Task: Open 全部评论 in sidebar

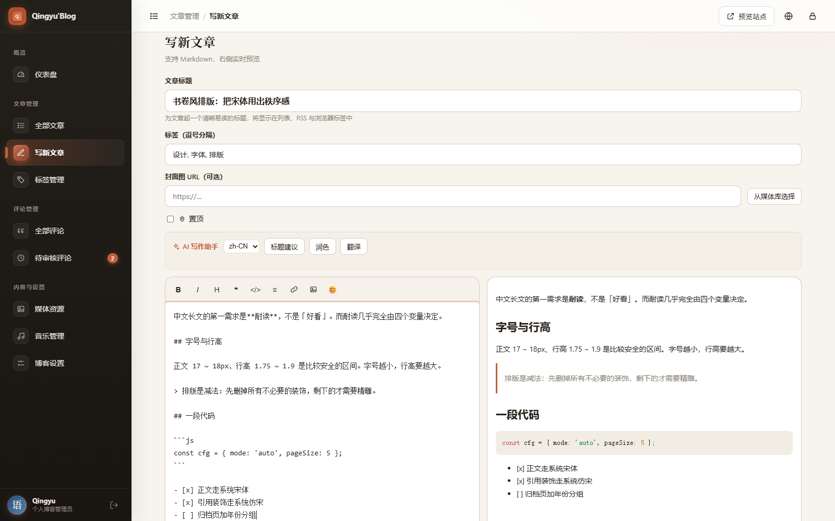Action: click(65, 231)
